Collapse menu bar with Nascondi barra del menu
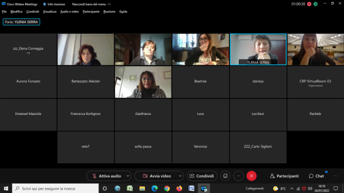The width and height of the screenshot is (344, 193). (91, 4)
